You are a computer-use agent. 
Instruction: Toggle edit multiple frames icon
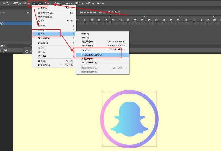pyautogui.click(x=116, y=12)
